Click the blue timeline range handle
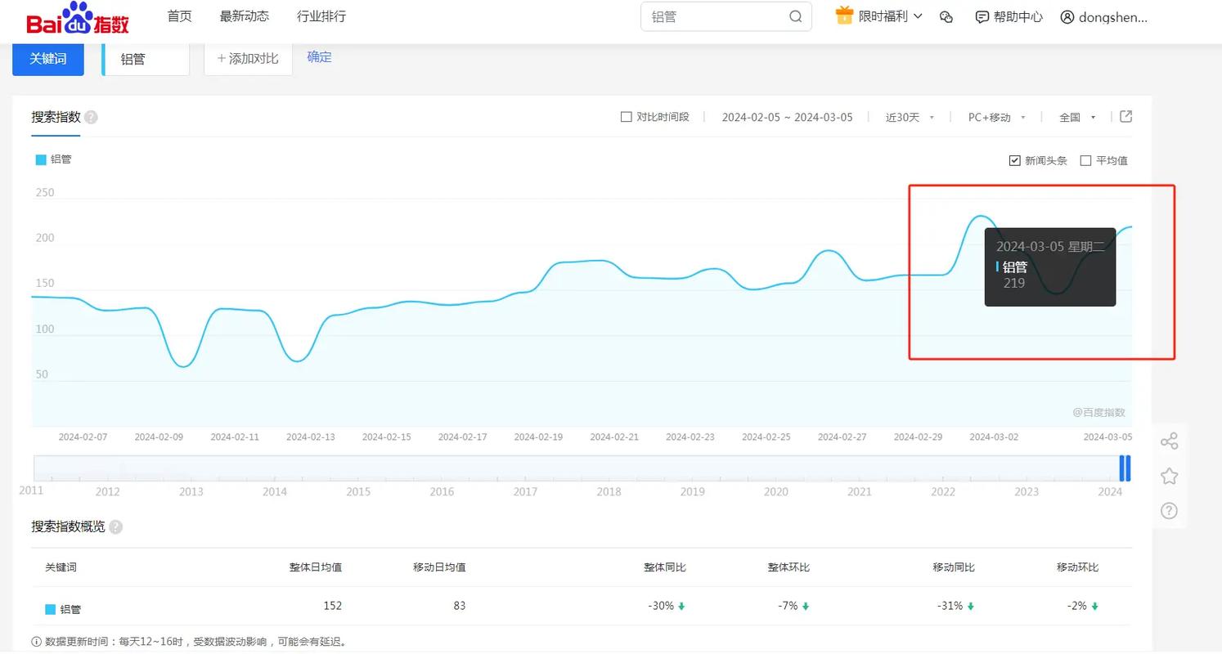 (1125, 468)
